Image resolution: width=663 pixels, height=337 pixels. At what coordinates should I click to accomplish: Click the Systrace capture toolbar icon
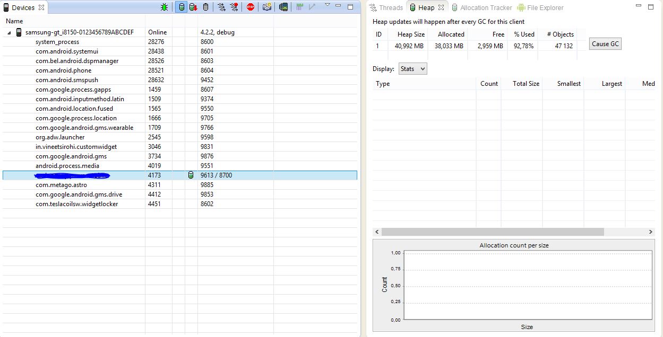pyautogui.click(x=300, y=7)
